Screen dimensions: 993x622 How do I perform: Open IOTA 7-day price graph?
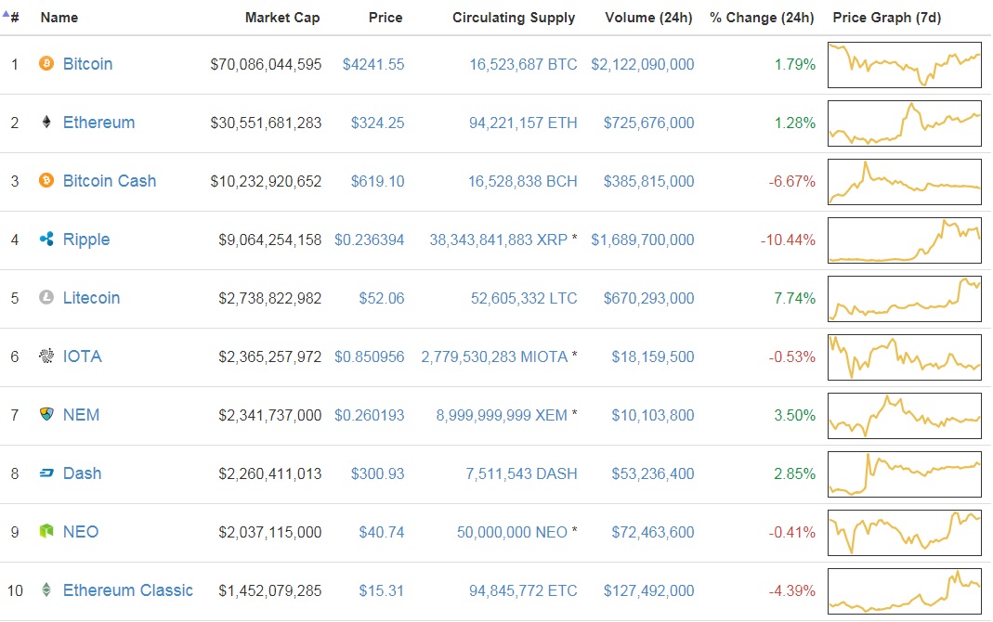(x=905, y=357)
